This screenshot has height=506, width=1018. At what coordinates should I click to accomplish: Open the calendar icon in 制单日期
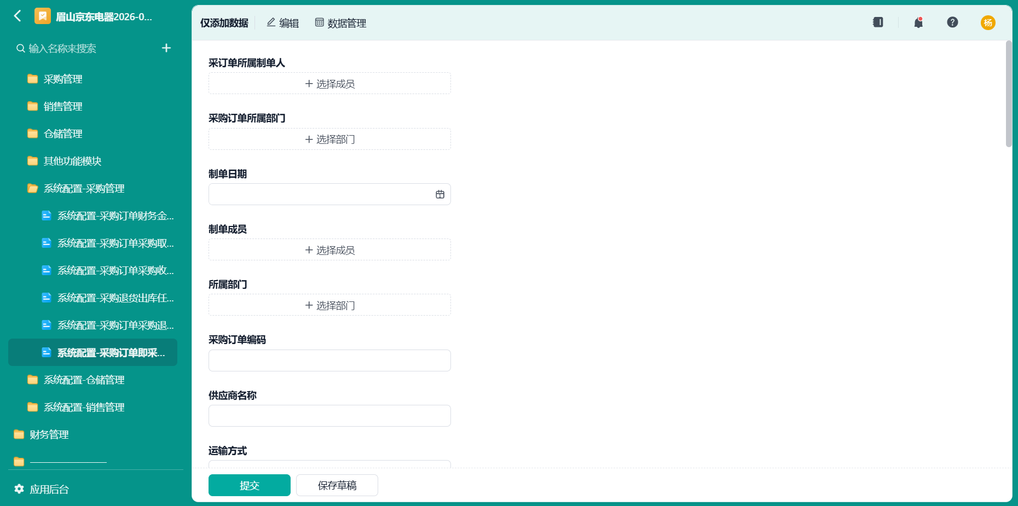click(440, 194)
